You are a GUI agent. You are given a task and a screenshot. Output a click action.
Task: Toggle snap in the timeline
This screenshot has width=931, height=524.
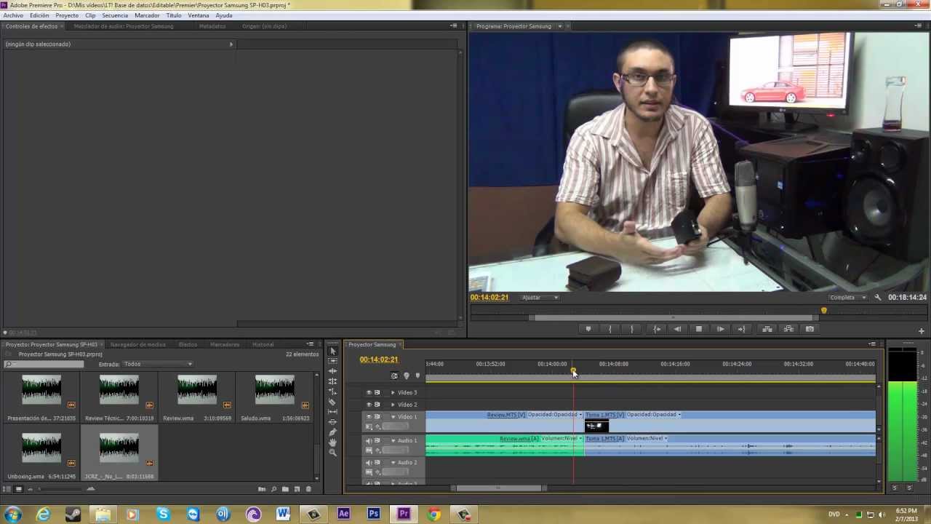(x=394, y=376)
